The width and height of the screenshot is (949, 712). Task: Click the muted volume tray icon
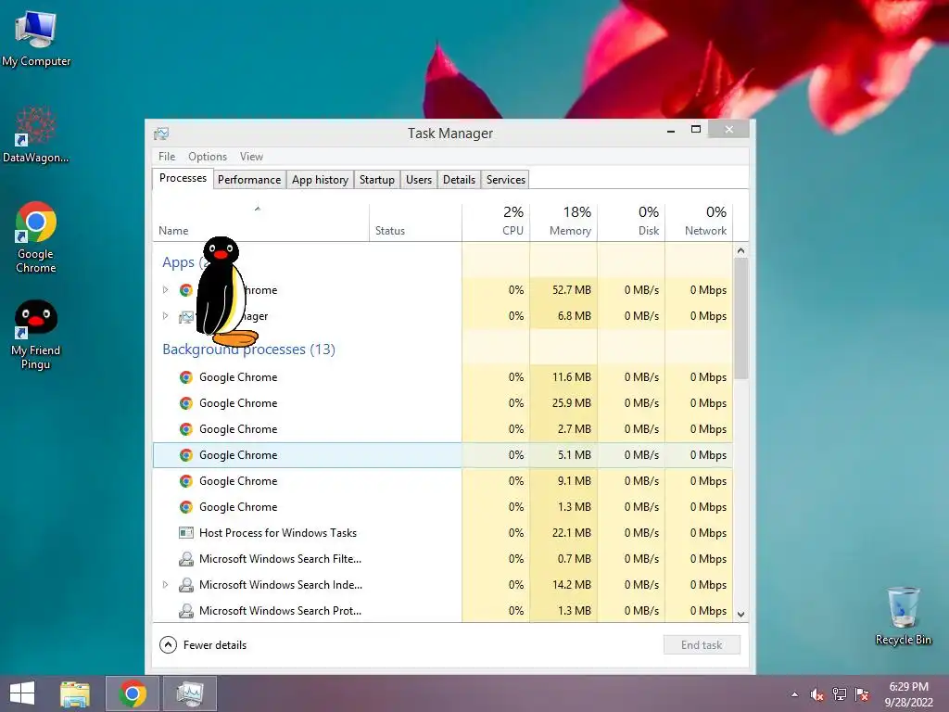click(x=816, y=694)
